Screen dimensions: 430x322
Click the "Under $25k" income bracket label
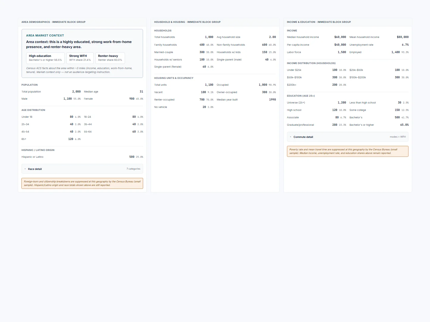click(294, 70)
